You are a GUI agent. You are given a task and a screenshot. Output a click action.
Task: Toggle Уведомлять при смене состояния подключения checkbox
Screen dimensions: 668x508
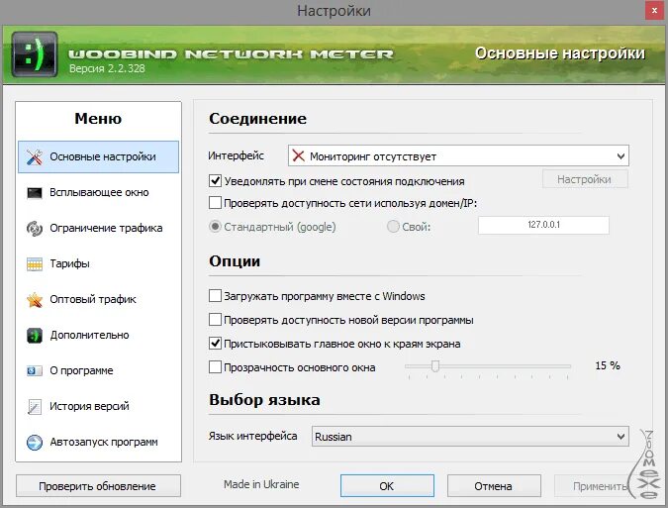click(x=215, y=181)
